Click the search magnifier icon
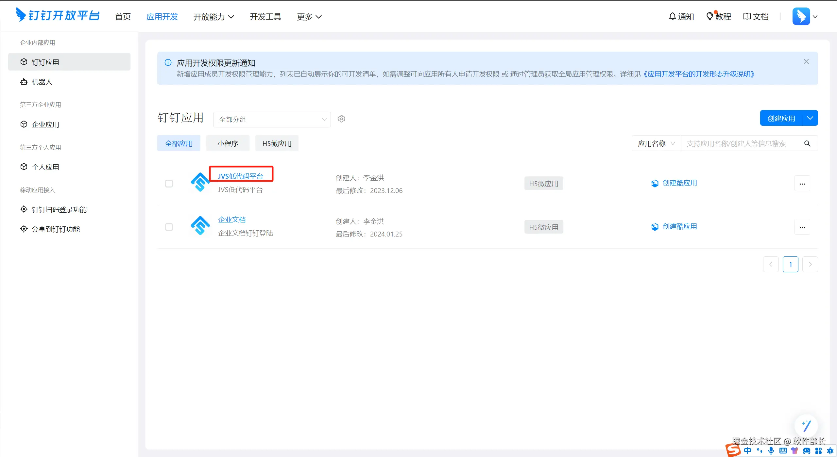Image resolution: width=837 pixels, height=457 pixels. pyautogui.click(x=807, y=143)
